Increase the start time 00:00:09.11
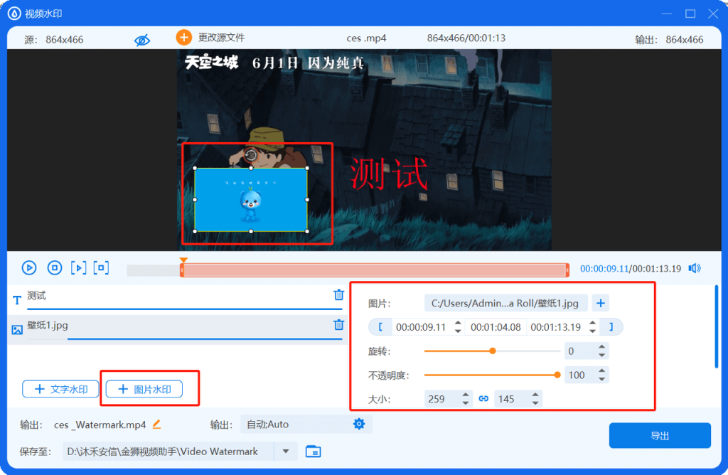 coord(459,323)
